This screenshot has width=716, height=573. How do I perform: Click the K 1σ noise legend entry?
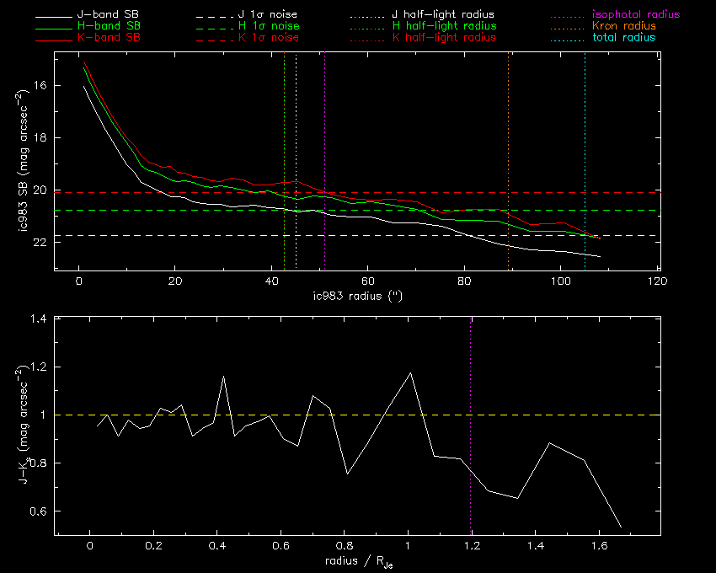[268, 39]
